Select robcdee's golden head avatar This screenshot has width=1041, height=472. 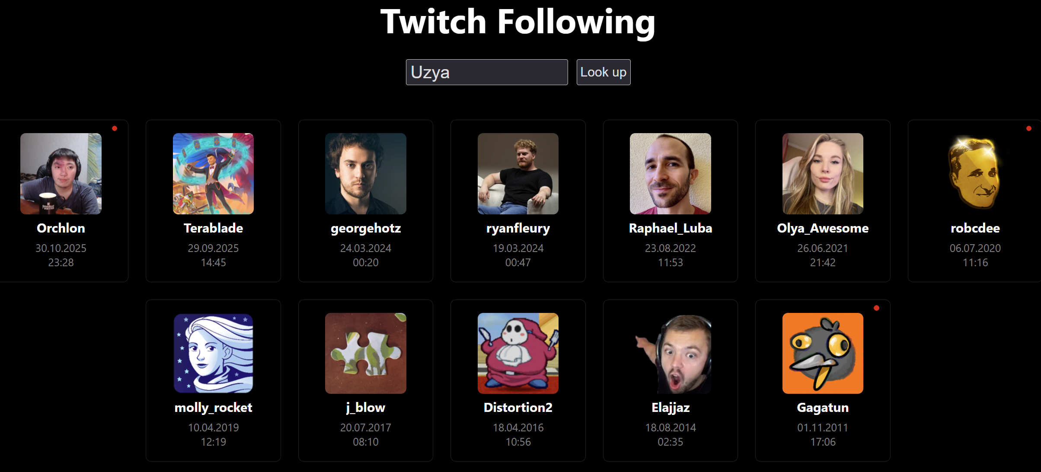[x=975, y=174]
